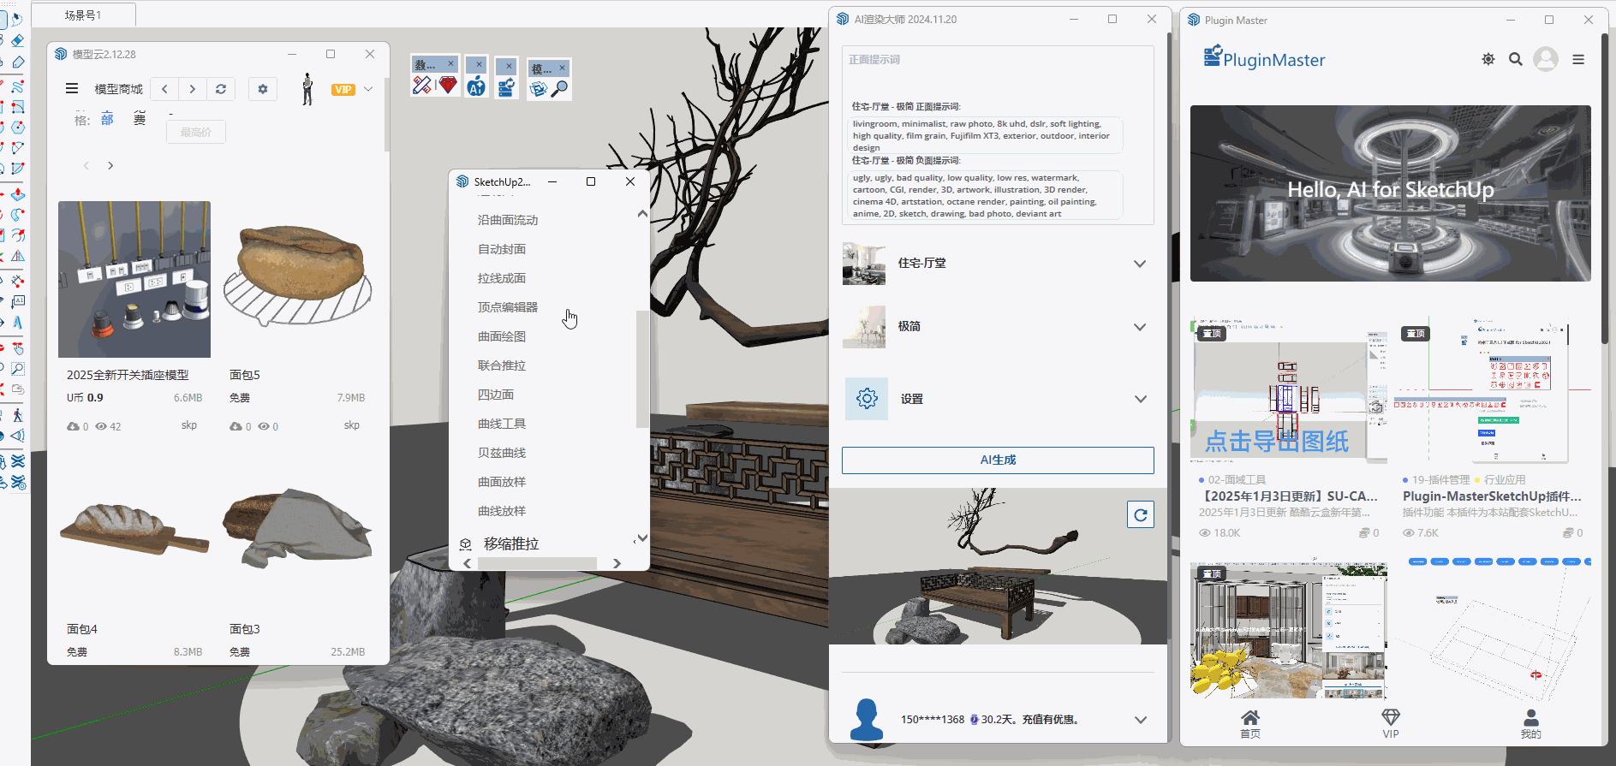Refresh the 模型商城 model store page

pos(221,89)
